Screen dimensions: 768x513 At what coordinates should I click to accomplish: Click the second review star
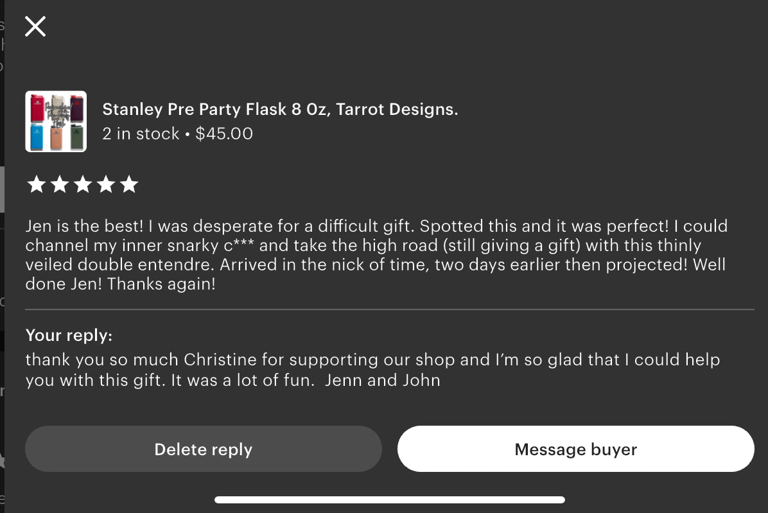point(59,185)
